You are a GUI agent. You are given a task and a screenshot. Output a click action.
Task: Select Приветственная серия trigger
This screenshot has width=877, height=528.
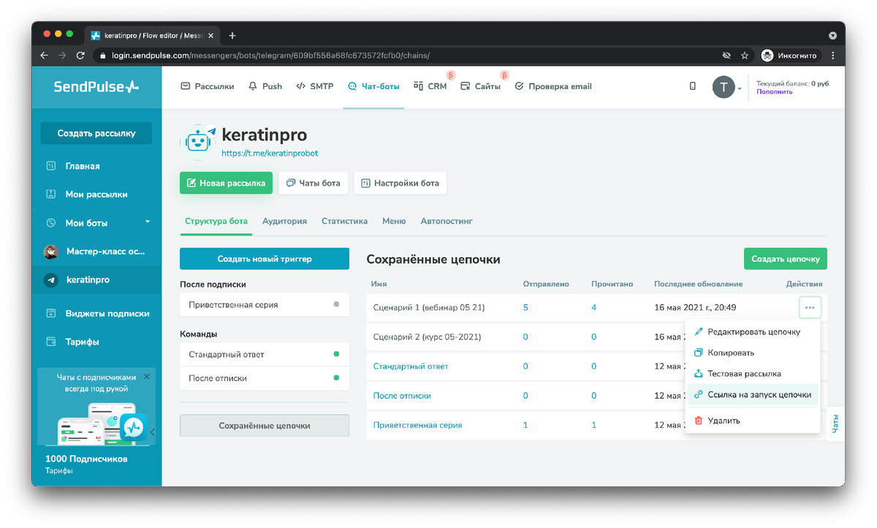265,305
